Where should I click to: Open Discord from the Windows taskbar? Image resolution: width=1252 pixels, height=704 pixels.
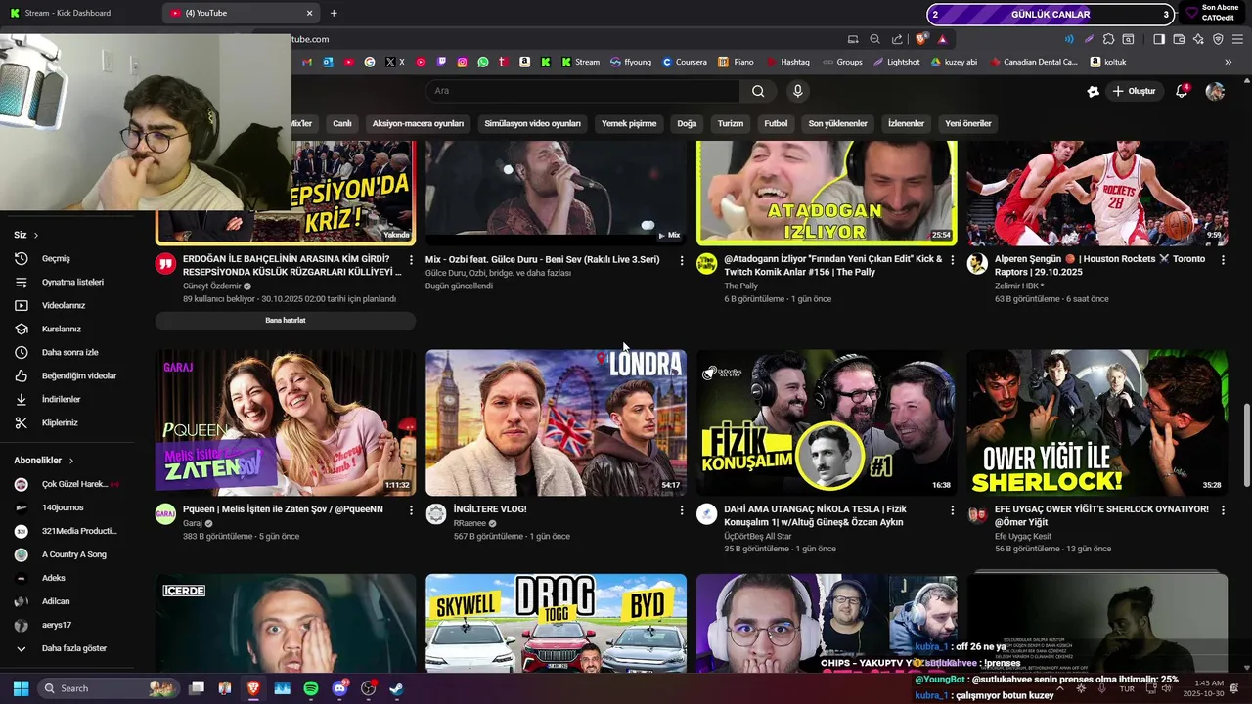[x=340, y=688]
